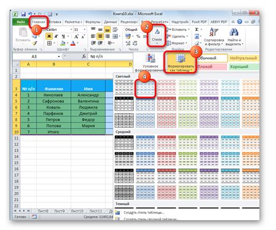The height and width of the screenshot is (230, 276).
Task: Center text horizontally
Action: 100,36
